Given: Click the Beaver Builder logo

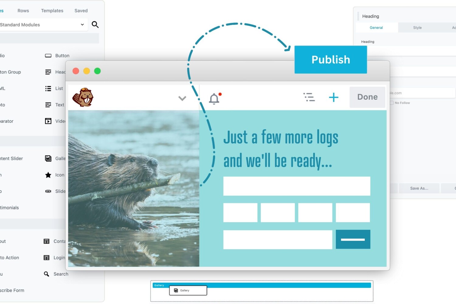Looking at the screenshot, I should tap(83, 98).
